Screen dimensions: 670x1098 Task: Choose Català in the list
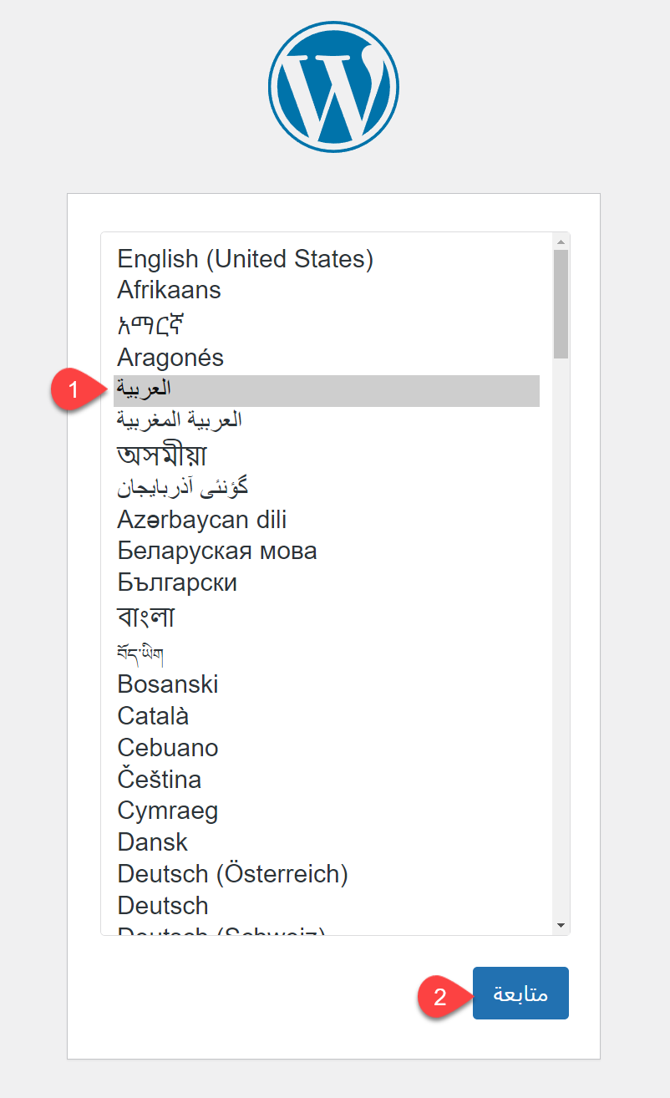[x=153, y=716]
